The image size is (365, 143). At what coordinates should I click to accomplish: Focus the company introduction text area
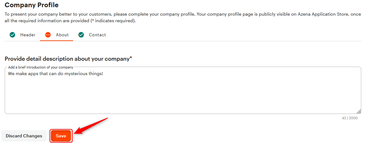pyautogui.click(x=183, y=90)
